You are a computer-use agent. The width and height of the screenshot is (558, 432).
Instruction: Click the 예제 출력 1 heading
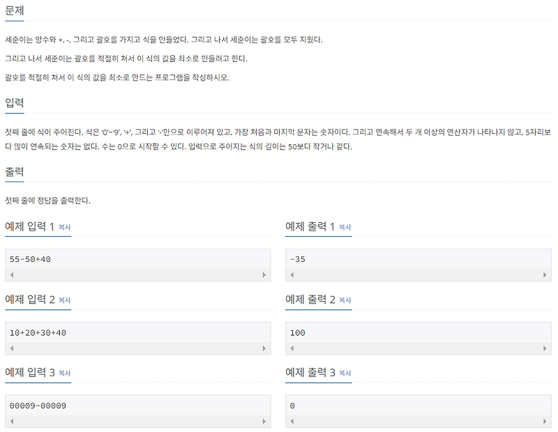[x=310, y=226]
